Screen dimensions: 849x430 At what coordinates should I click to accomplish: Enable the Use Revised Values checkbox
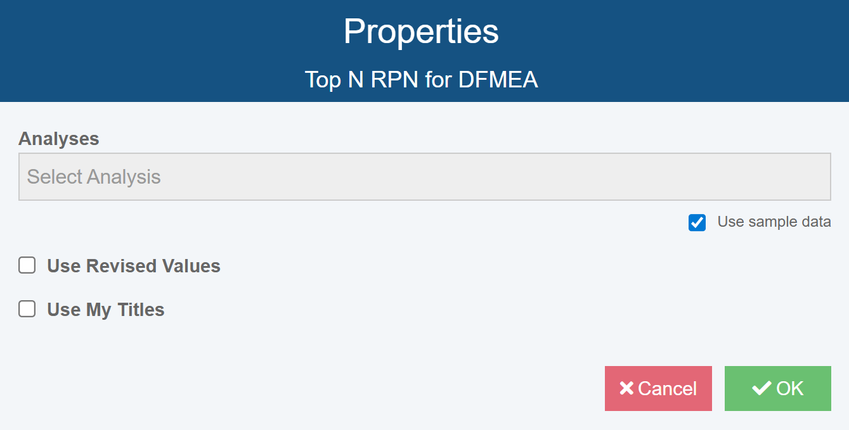coord(27,265)
